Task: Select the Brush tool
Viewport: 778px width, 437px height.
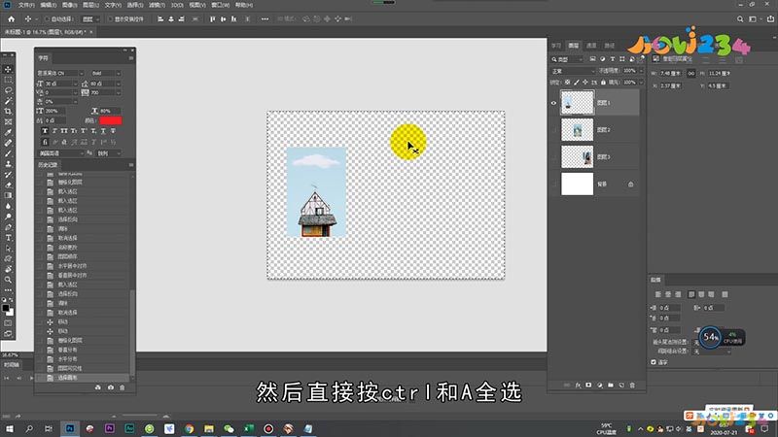Action: pos(8,153)
